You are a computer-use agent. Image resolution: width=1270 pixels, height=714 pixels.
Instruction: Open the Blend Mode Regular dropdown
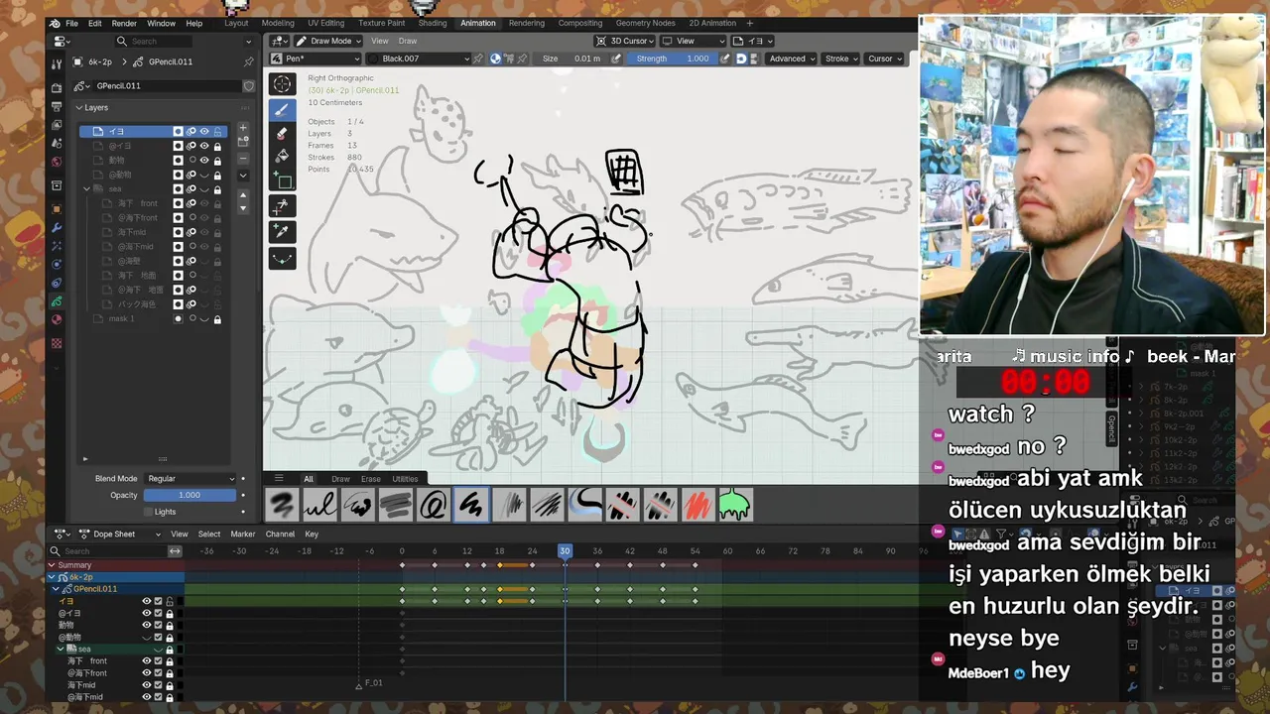click(190, 479)
